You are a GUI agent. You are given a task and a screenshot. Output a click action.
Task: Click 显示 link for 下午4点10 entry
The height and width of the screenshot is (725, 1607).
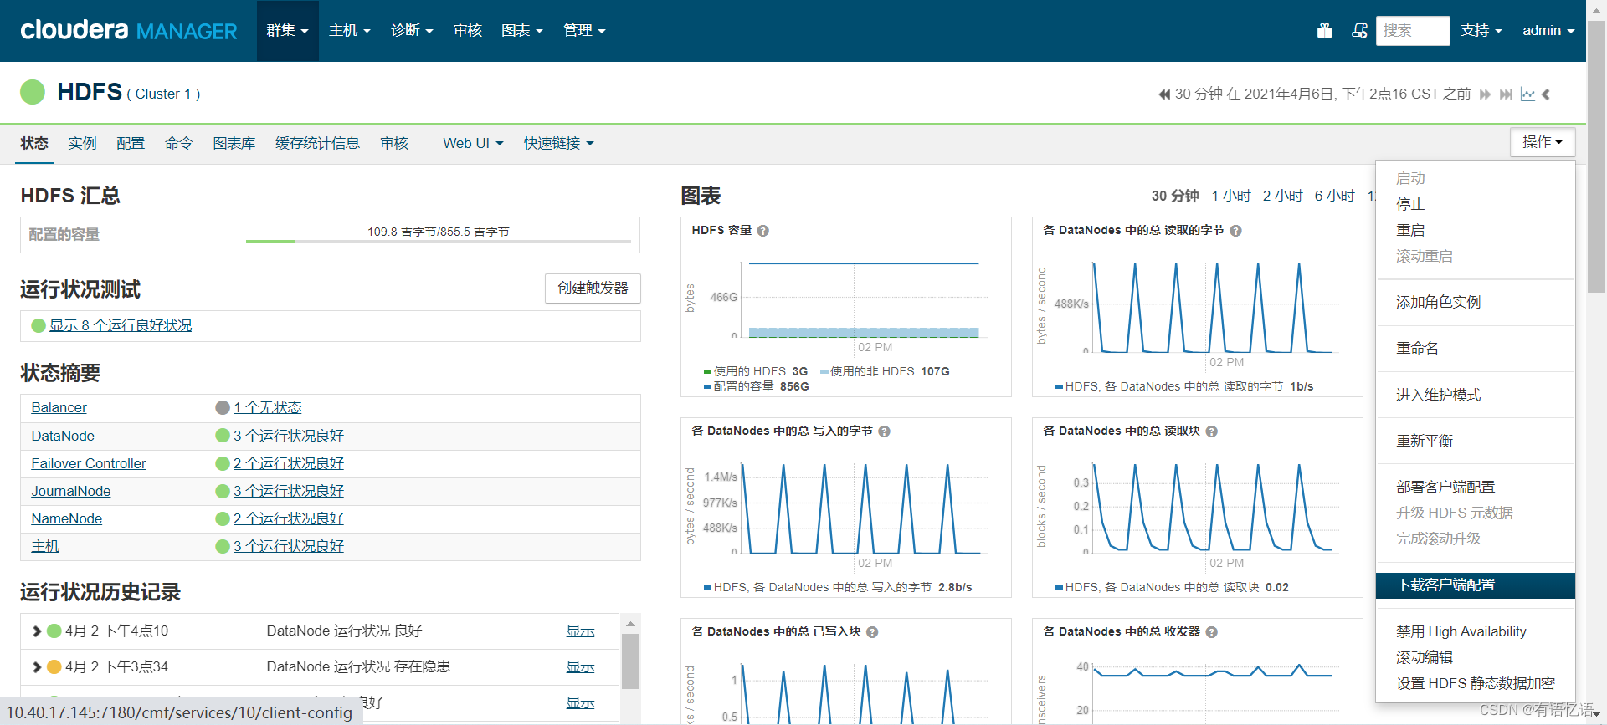pyautogui.click(x=580, y=631)
